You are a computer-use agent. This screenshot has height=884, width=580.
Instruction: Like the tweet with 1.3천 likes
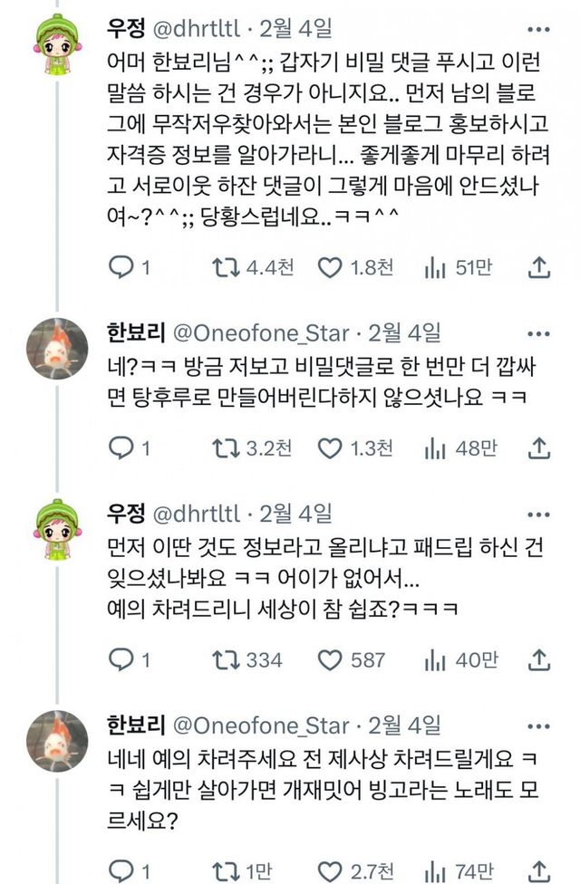pos(331,447)
